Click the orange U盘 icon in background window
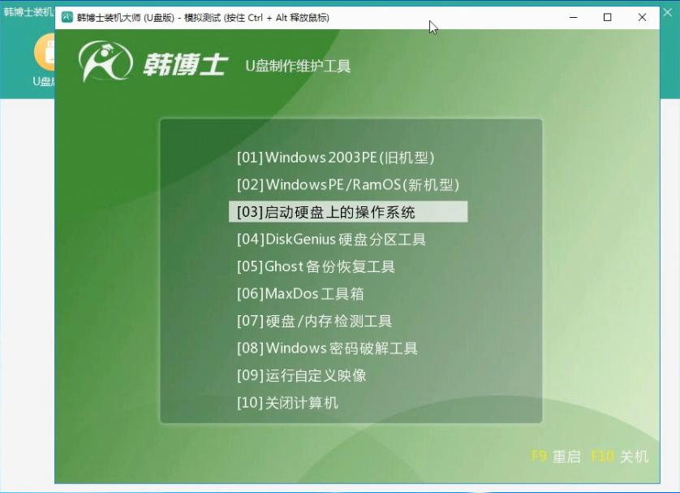Image resolution: width=680 pixels, height=493 pixels. tap(45, 53)
